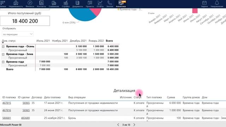Open the Финансы section

[x=30, y=4]
